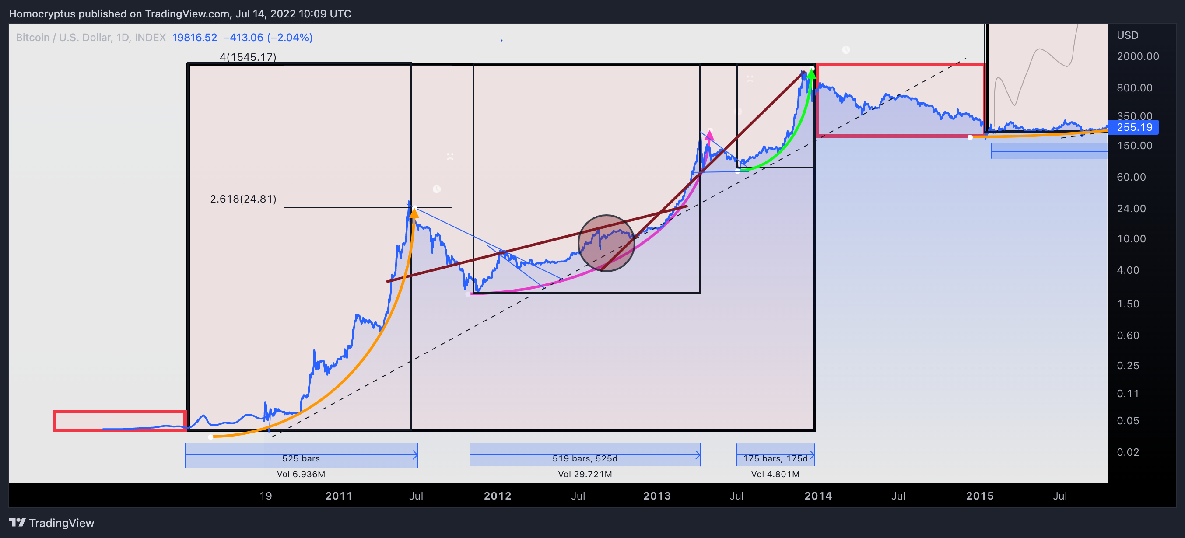
Task: Click the Jul label between 2011 and 2012
Action: point(416,496)
